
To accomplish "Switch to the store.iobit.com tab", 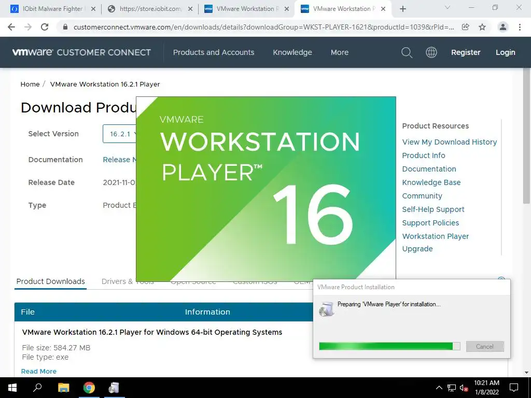I will point(149,9).
